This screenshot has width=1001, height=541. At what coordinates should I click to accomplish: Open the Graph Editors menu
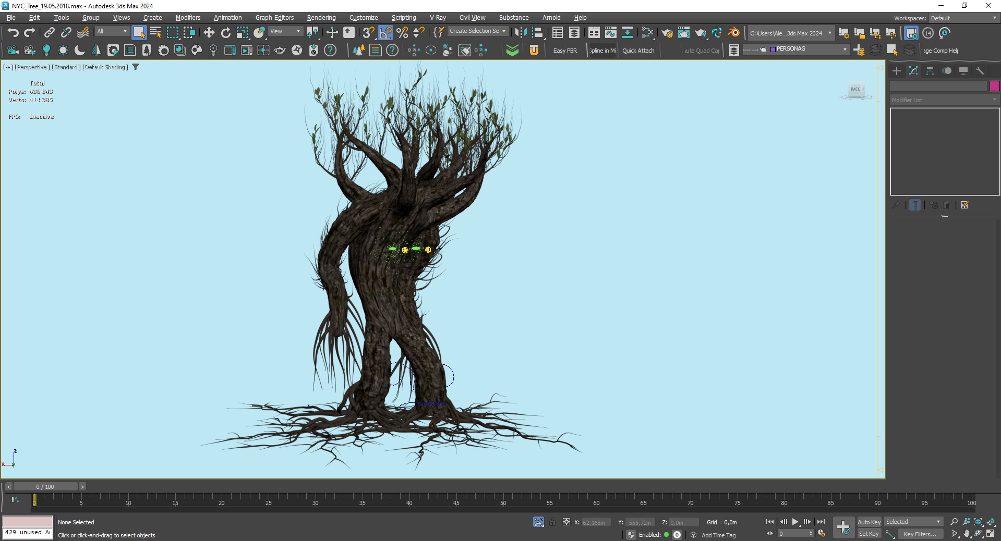tap(274, 17)
